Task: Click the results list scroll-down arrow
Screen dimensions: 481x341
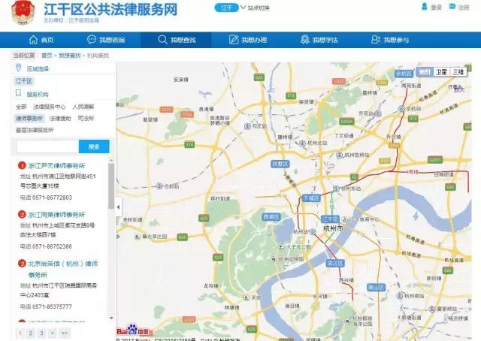Action: [x=111, y=318]
